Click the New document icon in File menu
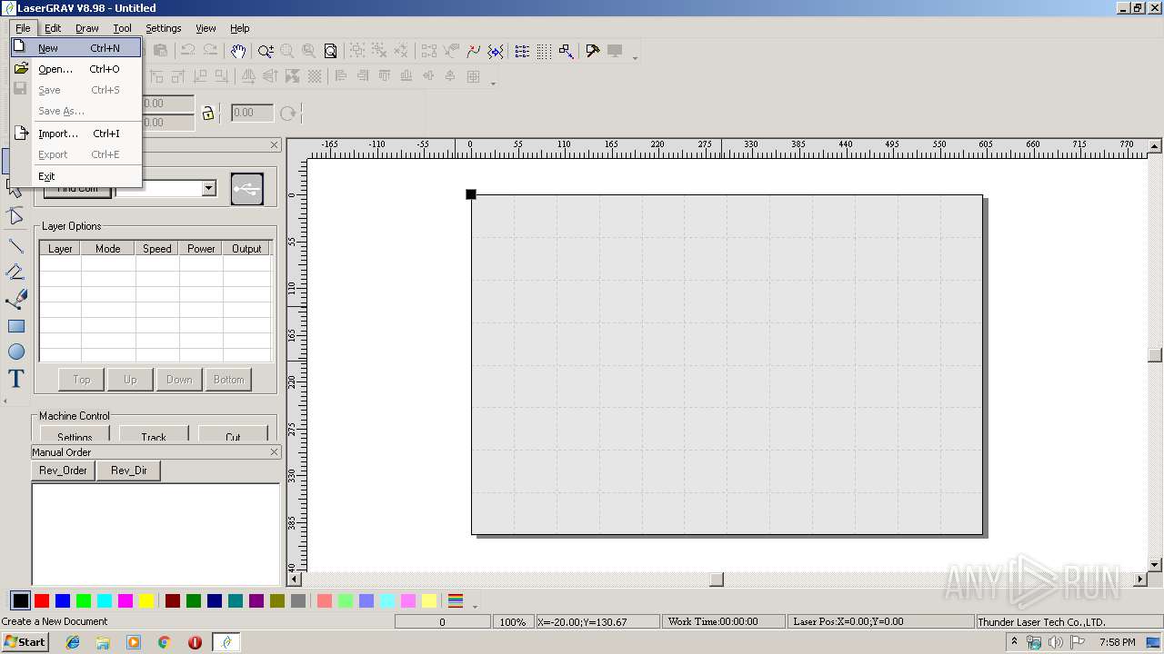This screenshot has width=1164, height=654. click(20, 46)
